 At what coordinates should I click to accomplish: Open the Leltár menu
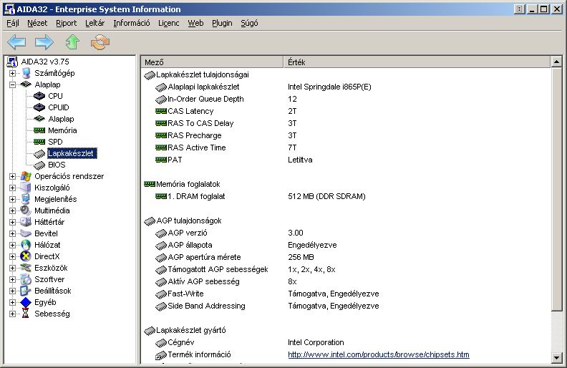[94, 23]
